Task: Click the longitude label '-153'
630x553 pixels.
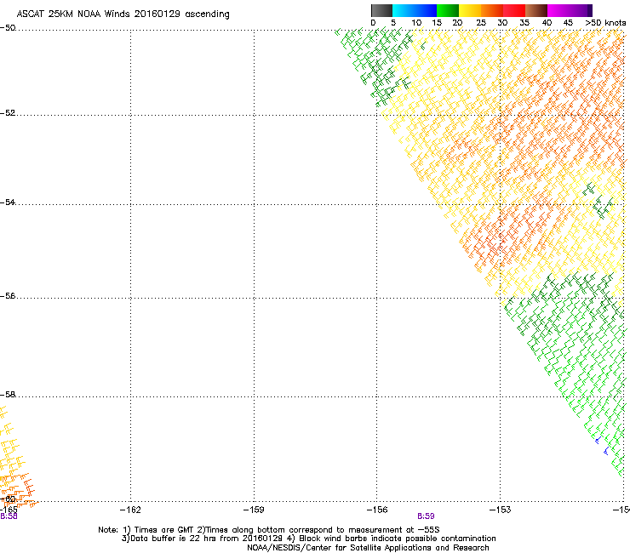Action: pos(501,510)
